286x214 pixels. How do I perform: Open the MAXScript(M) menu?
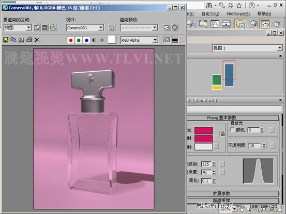(x=238, y=14)
